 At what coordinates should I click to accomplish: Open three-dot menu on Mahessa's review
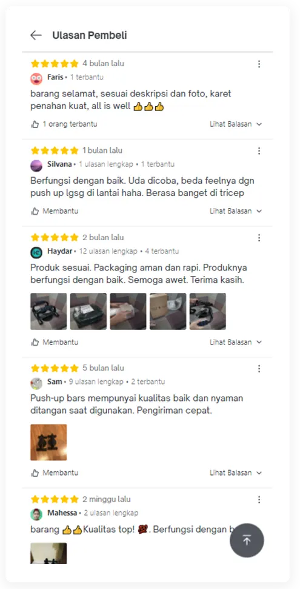click(259, 500)
